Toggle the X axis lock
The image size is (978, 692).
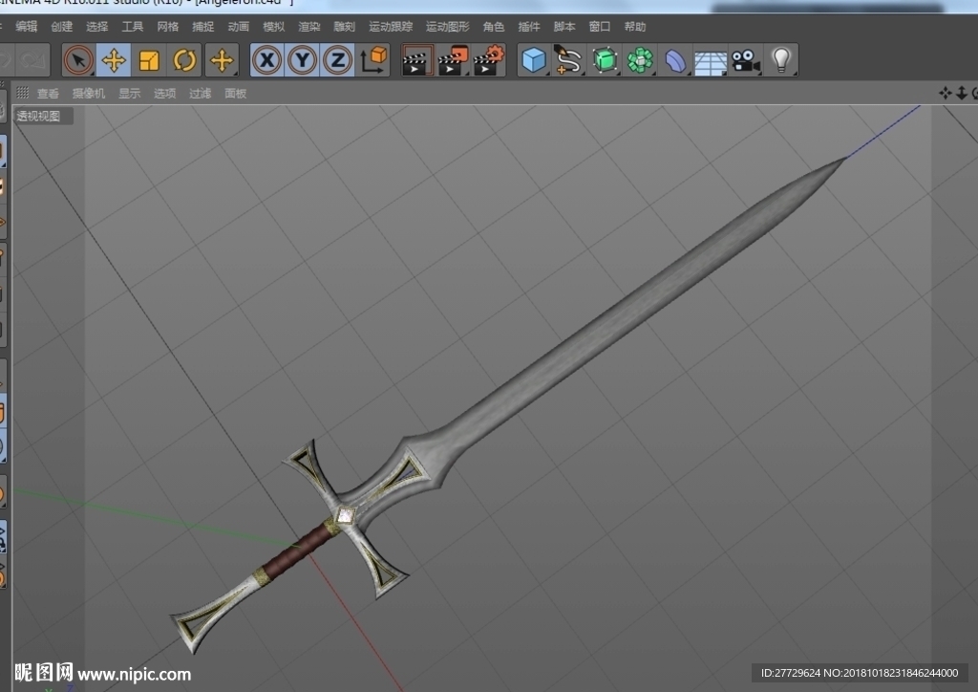pos(267,60)
